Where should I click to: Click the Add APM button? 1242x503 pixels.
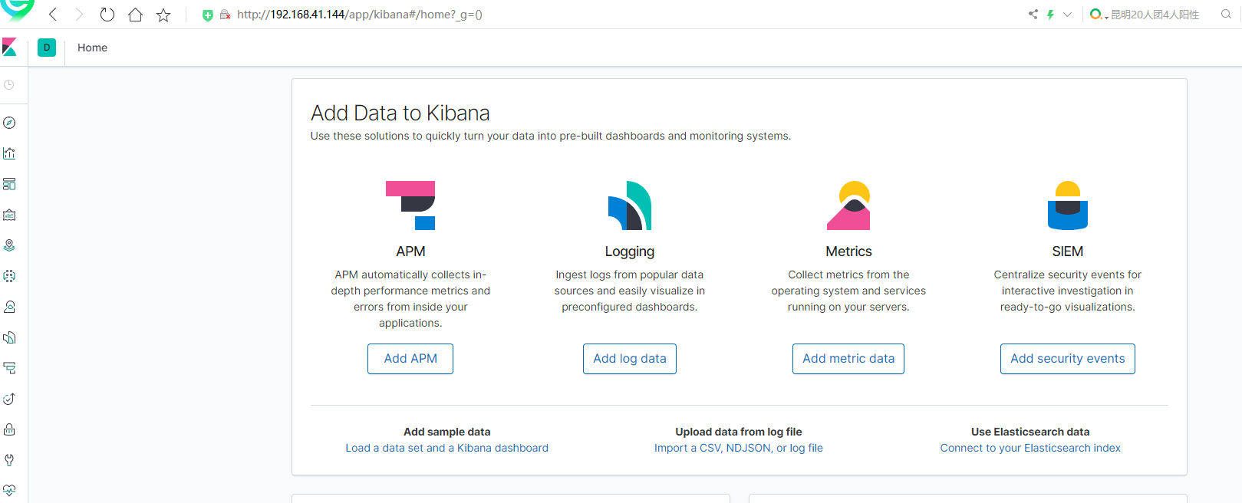(410, 359)
